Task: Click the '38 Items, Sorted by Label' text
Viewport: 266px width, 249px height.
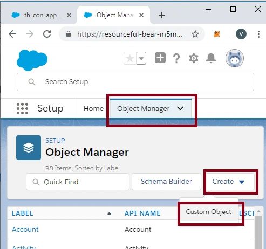Action: point(83,168)
